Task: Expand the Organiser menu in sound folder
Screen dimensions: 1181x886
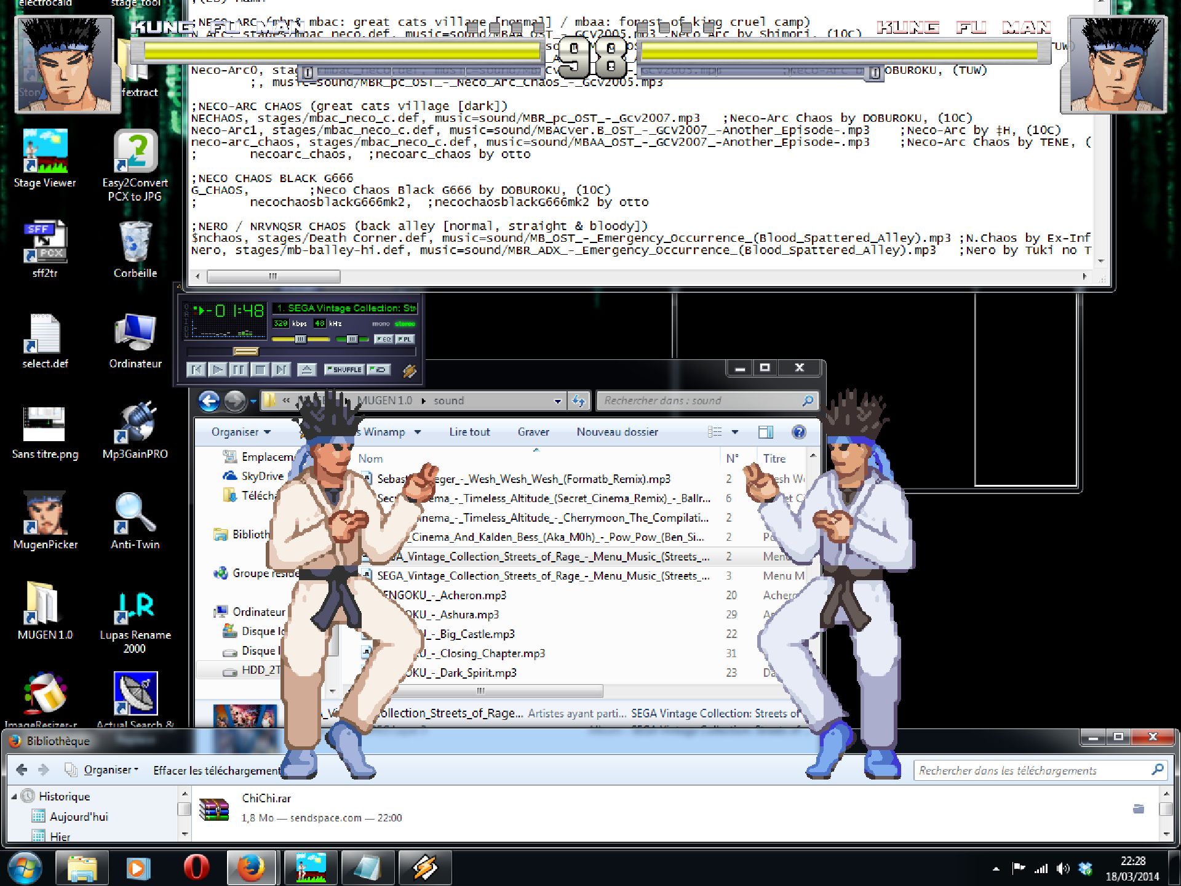Action: 241,432
